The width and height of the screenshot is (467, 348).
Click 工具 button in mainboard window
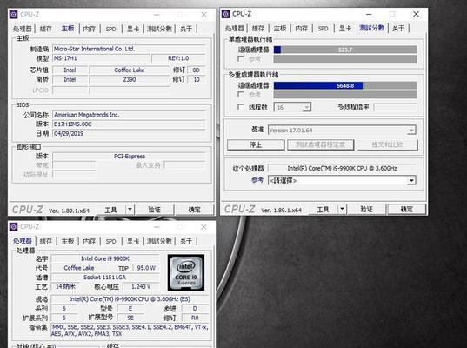pos(110,210)
